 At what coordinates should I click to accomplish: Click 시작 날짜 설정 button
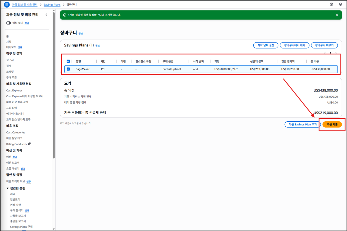266,45
